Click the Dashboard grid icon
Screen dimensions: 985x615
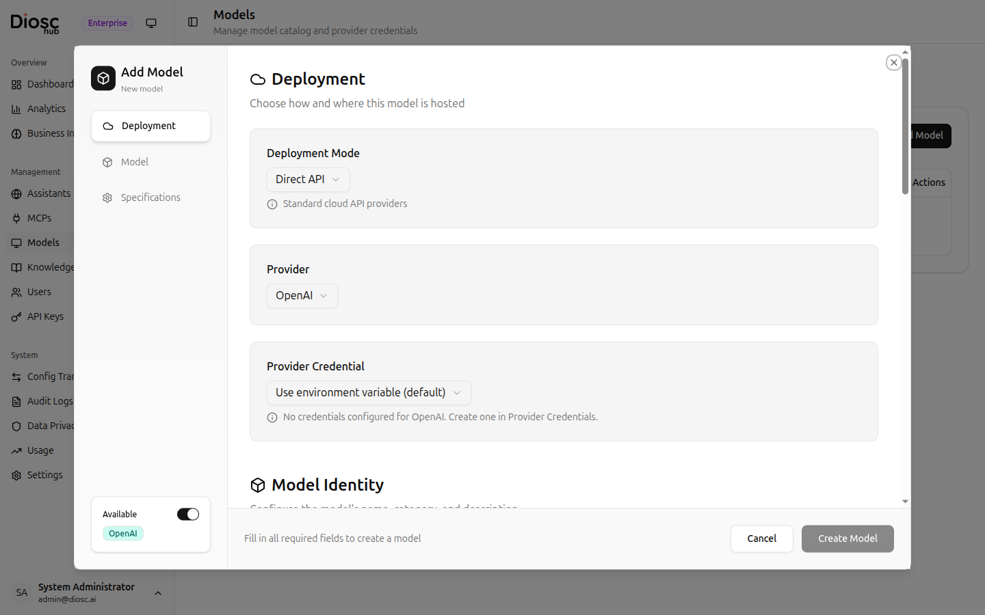point(16,85)
